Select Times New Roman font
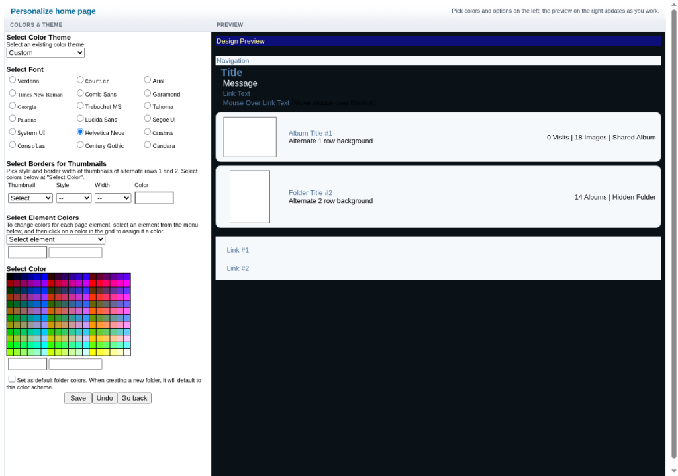This screenshot has height=476, width=678. pyautogui.click(x=12, y=93)
